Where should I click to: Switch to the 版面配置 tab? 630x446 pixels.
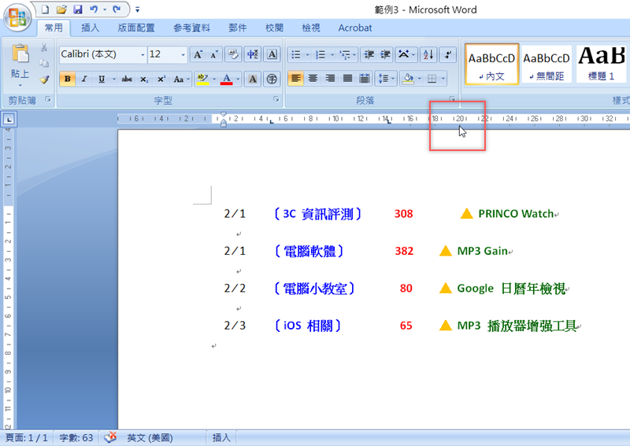coord(136,28)
